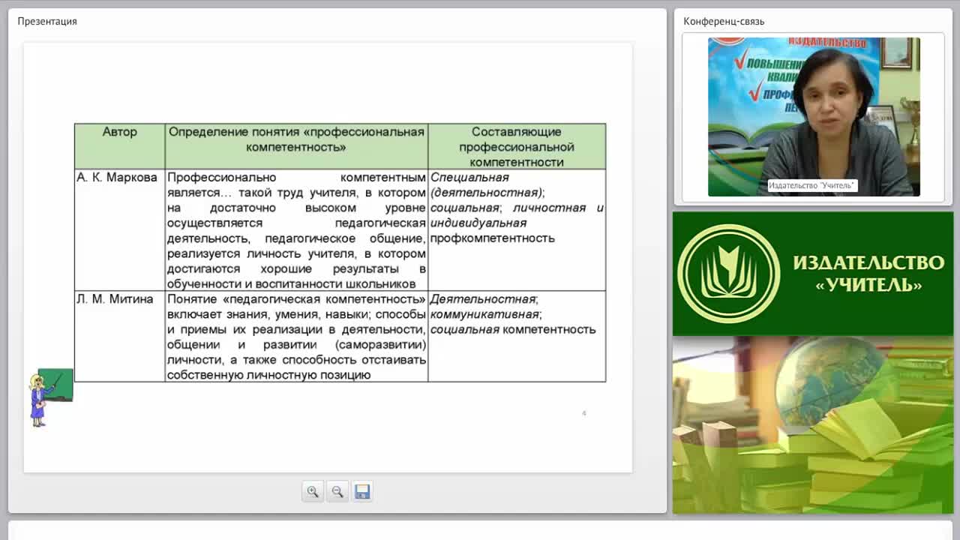
Task: Select the Презентация panel title
Action: tap(47, 21)
